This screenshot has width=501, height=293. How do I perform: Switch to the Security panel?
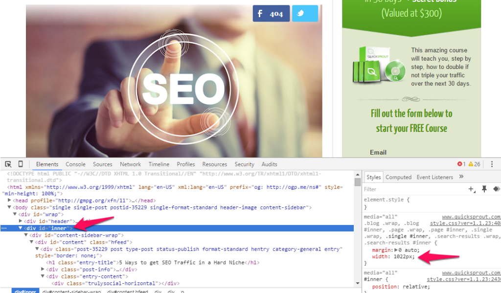click(244, 164)
